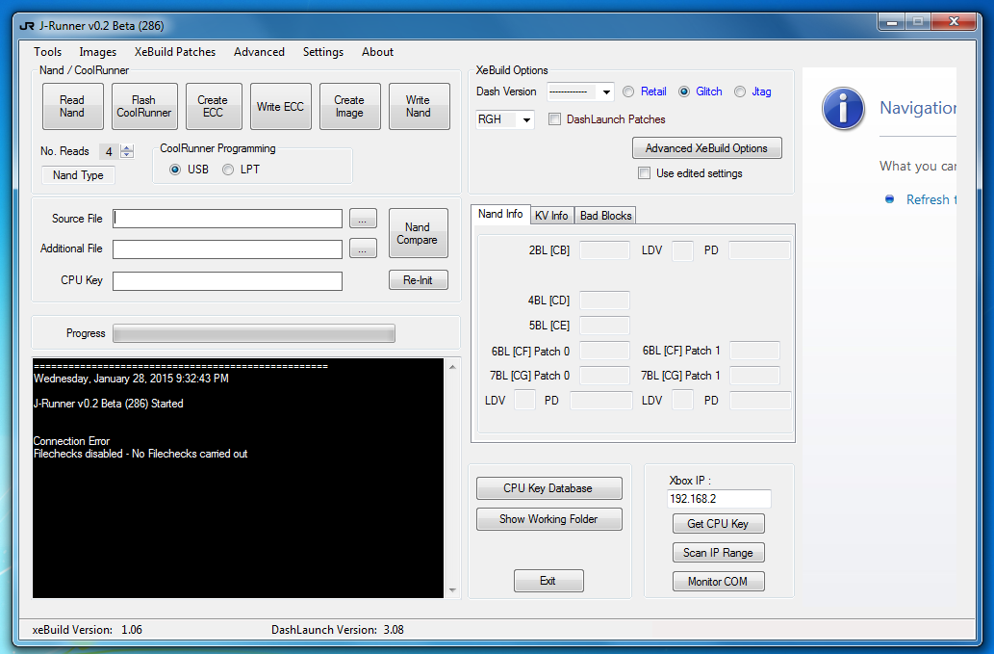Click the Read Nand button

tap(72, 107)
